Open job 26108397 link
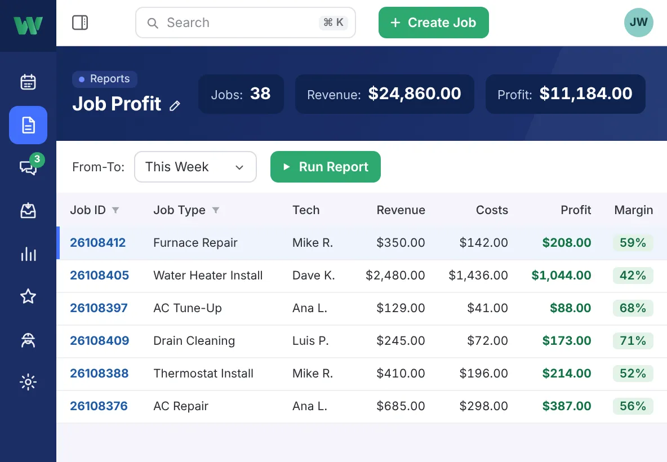Screen dimensions: 667x462 pos(99,308)
